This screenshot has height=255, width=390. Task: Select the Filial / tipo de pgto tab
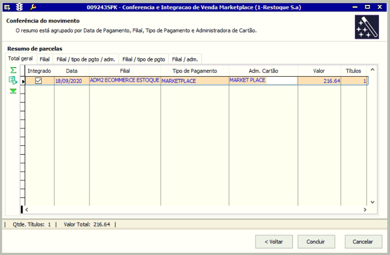144,59
